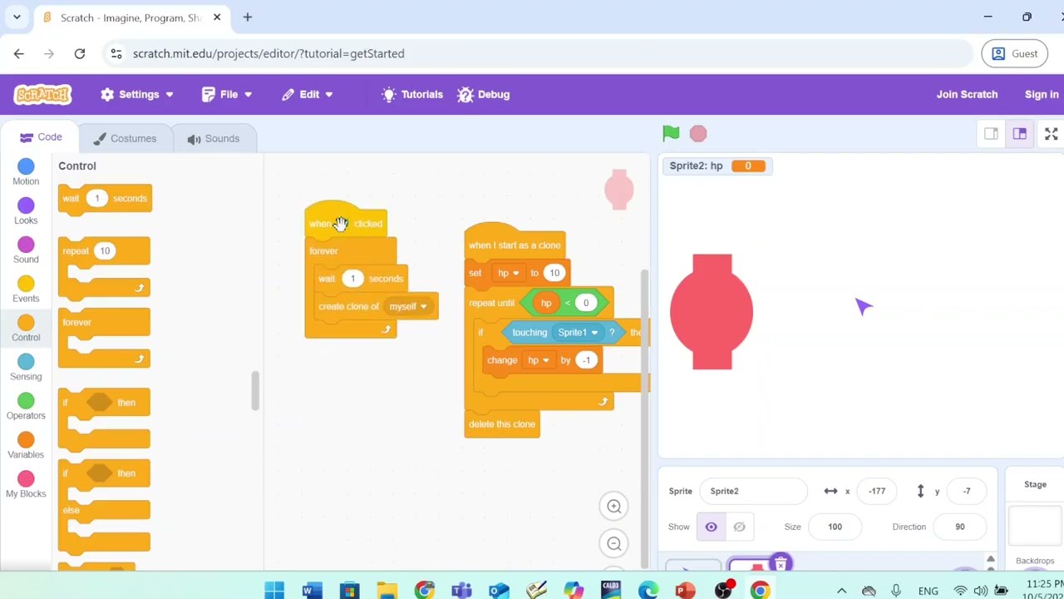Screen dimensions: 1064x599
Task: Switch to small stage layout
Action: pos(991,134)
